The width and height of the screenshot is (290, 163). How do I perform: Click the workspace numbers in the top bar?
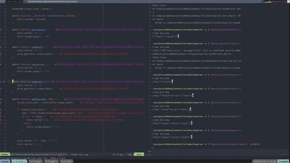tap(14, 1)
